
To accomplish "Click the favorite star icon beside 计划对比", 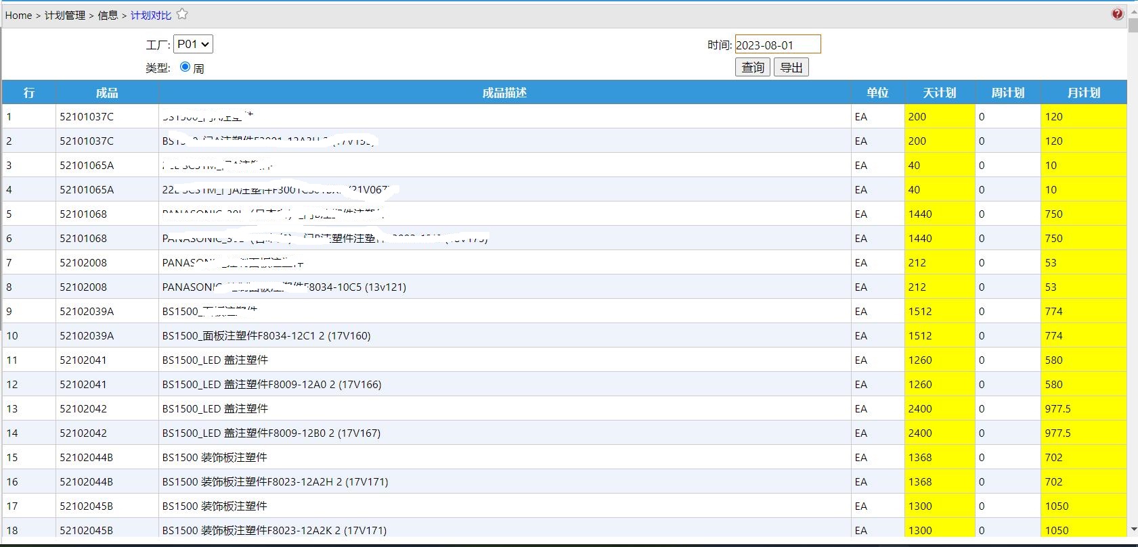I will [182, 14].
